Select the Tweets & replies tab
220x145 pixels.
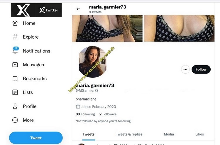pos(129,134)
